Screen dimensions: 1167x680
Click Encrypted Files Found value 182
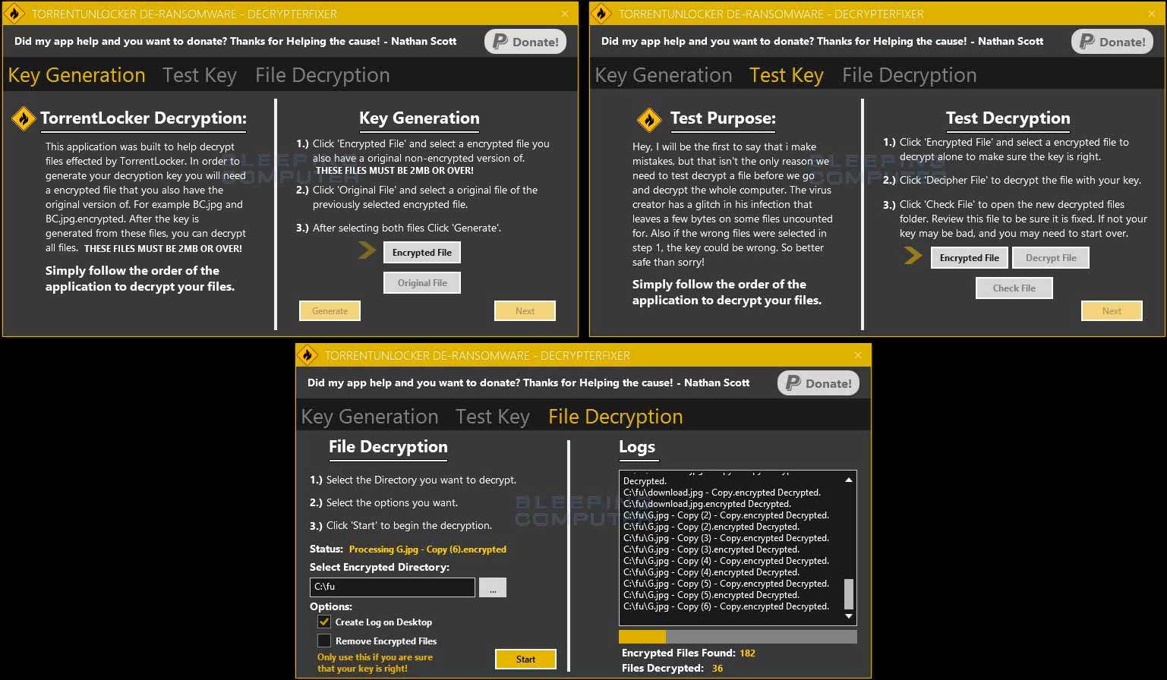pos(747,653)
